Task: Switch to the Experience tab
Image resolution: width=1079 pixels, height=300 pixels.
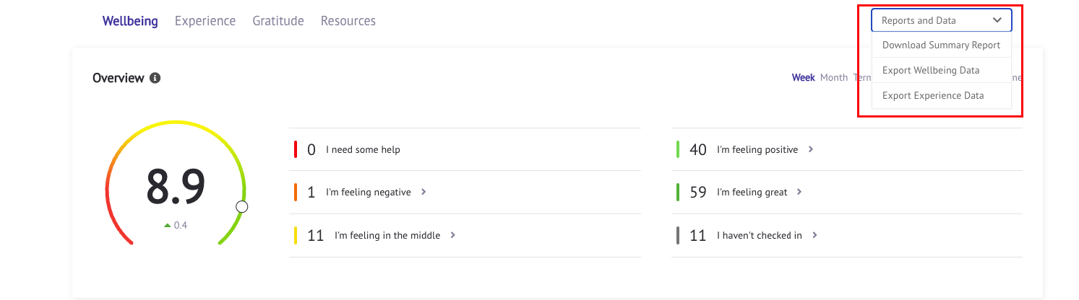Action: coord(205,21)
